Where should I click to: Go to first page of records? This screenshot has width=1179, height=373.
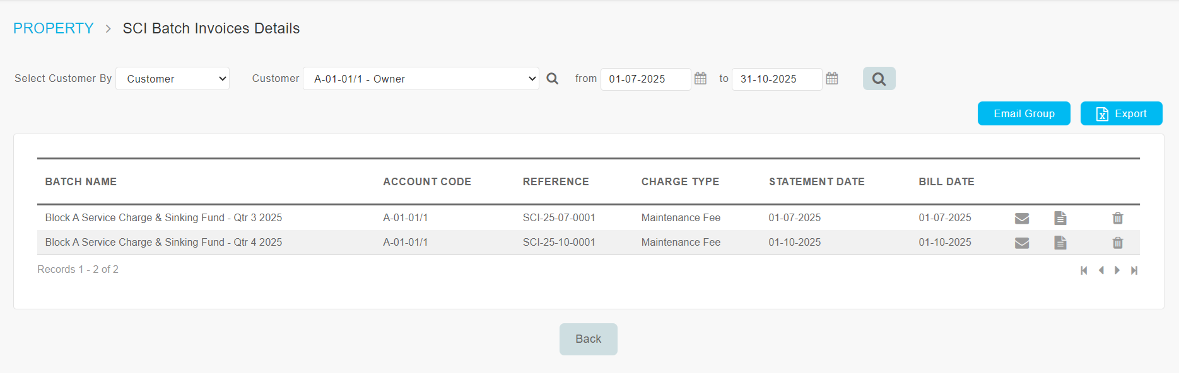1084,270
